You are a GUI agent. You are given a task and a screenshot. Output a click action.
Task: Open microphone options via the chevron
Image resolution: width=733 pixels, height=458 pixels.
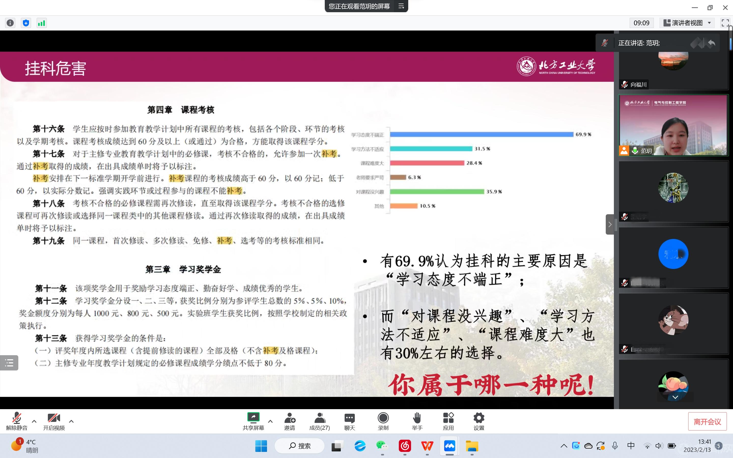(34, 421)
